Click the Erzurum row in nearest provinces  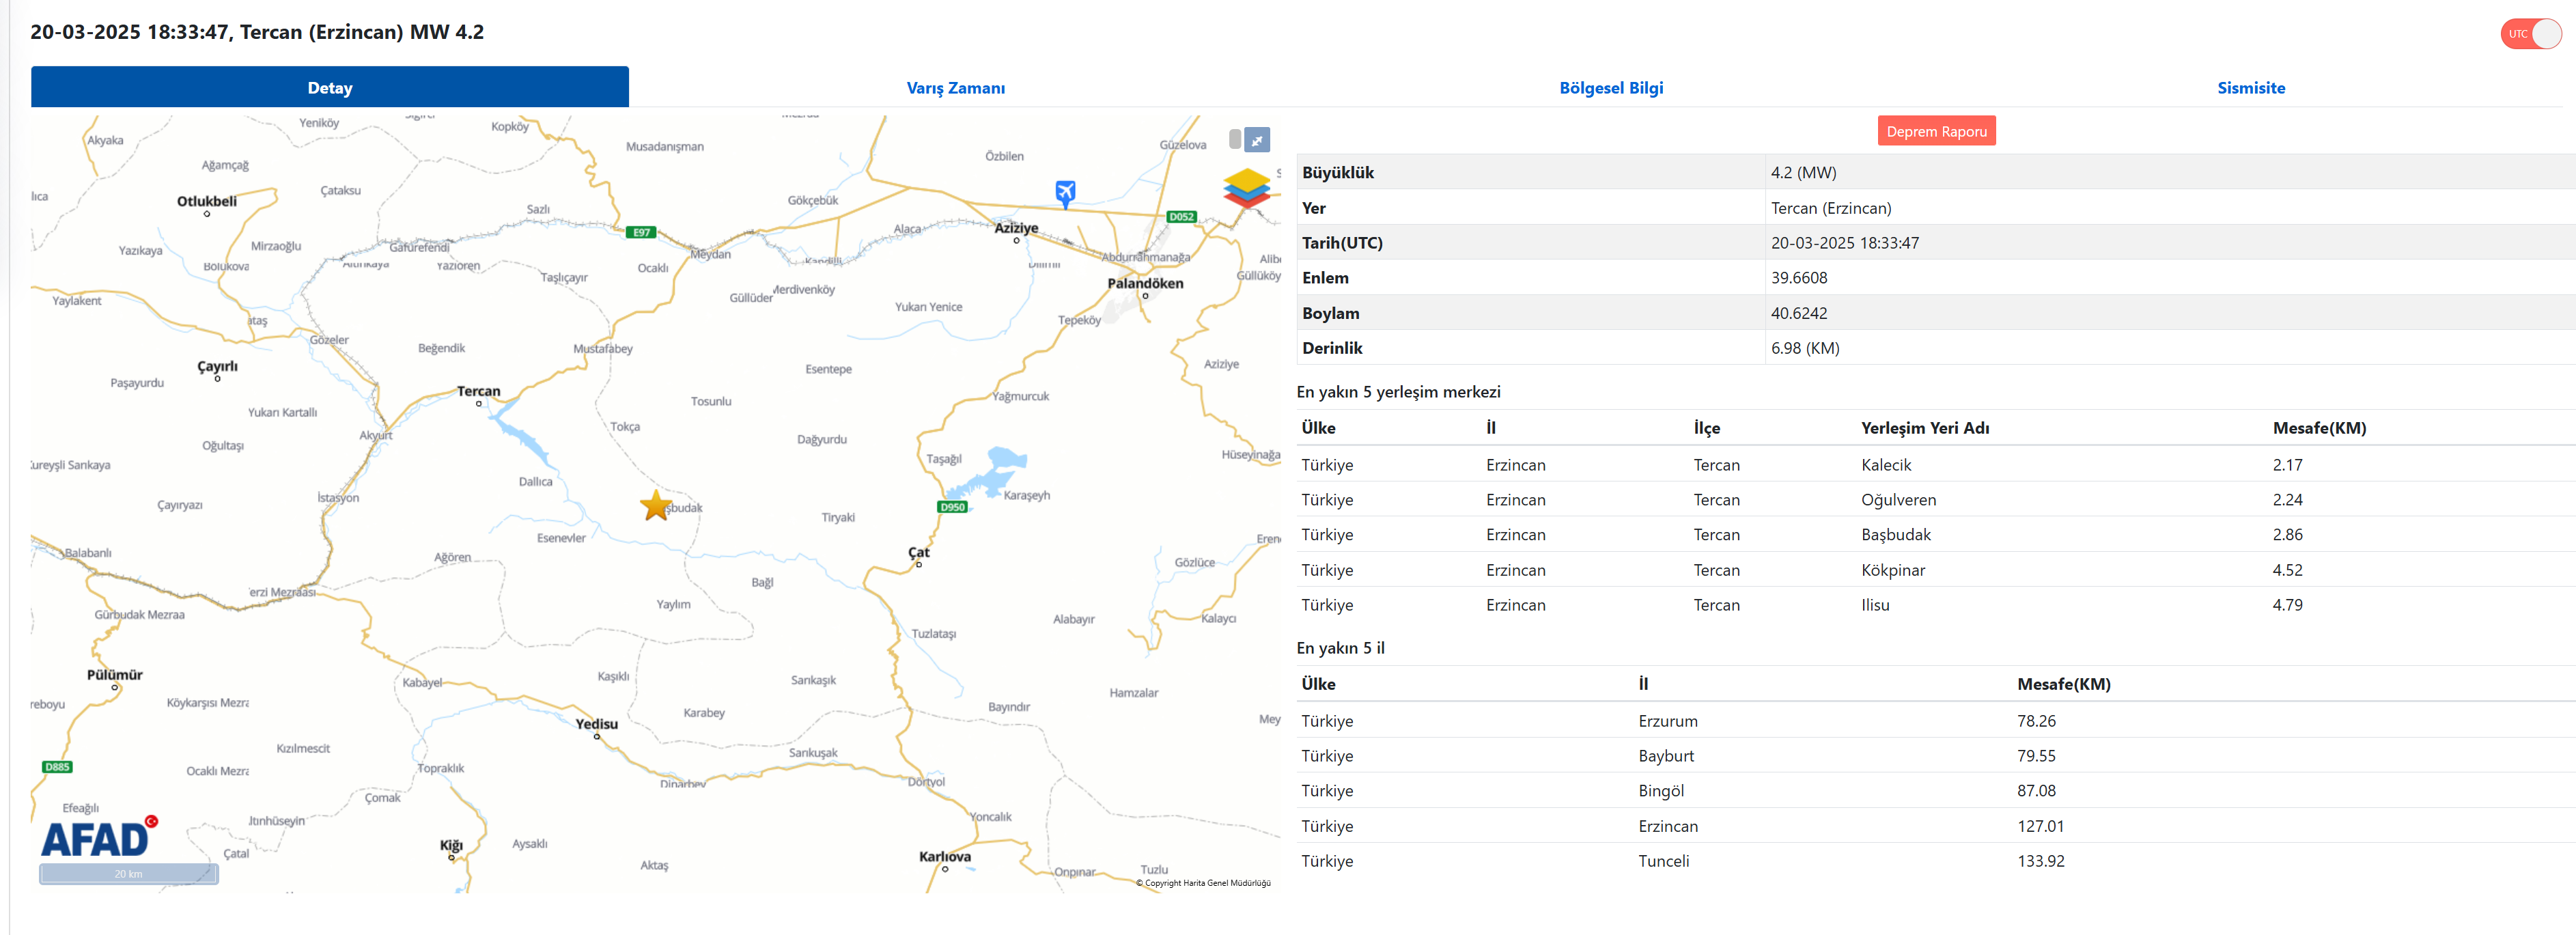pyautogui.click(x=1667, y=721)
